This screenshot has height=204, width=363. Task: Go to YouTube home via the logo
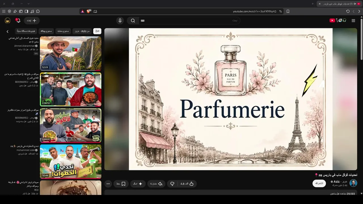338,20
